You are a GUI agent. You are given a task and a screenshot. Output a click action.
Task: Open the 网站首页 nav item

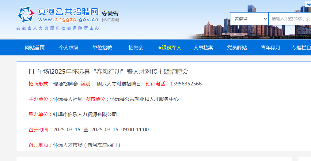click(x=35, y=48)
